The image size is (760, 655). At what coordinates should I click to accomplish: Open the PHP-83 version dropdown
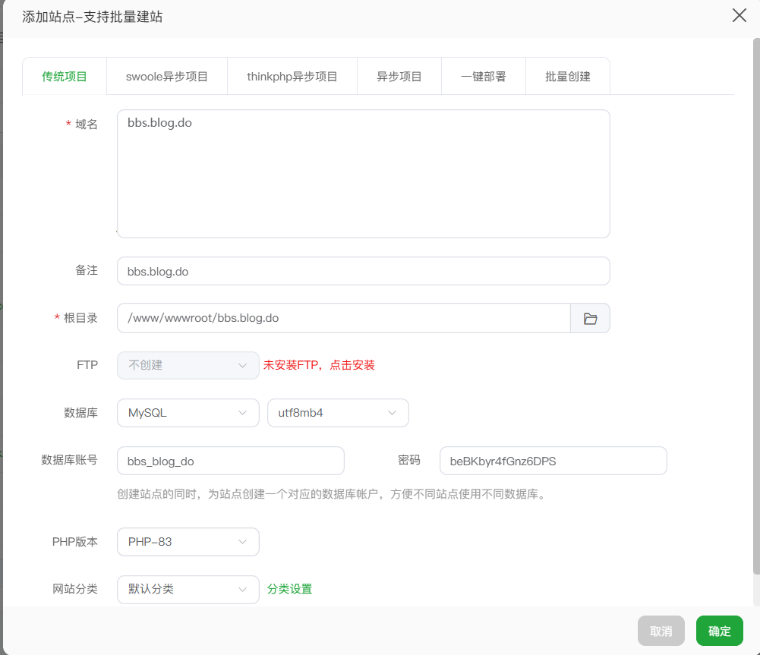coord(188,542)
